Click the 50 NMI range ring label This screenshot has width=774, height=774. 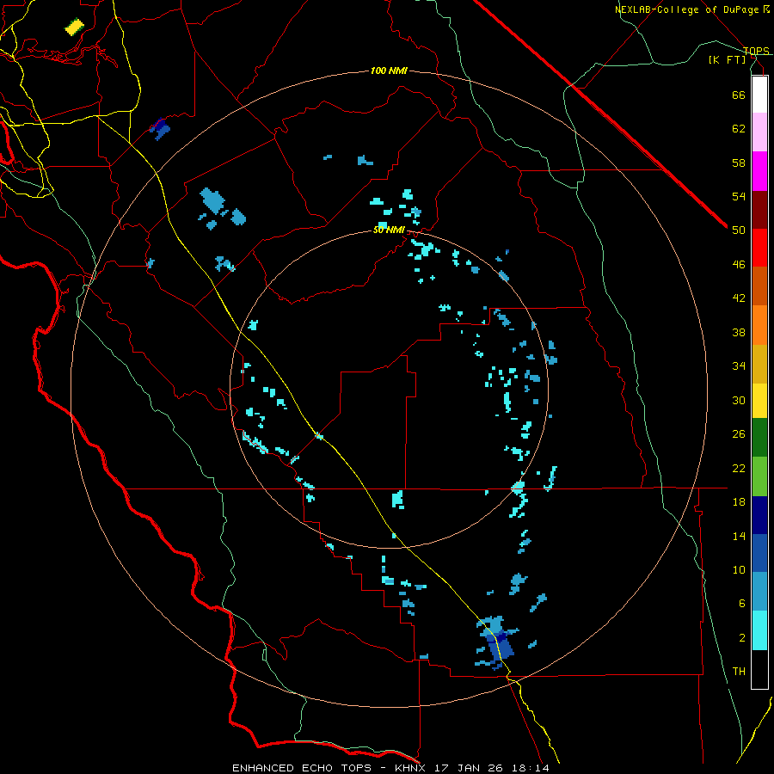(x=389, y=230)
